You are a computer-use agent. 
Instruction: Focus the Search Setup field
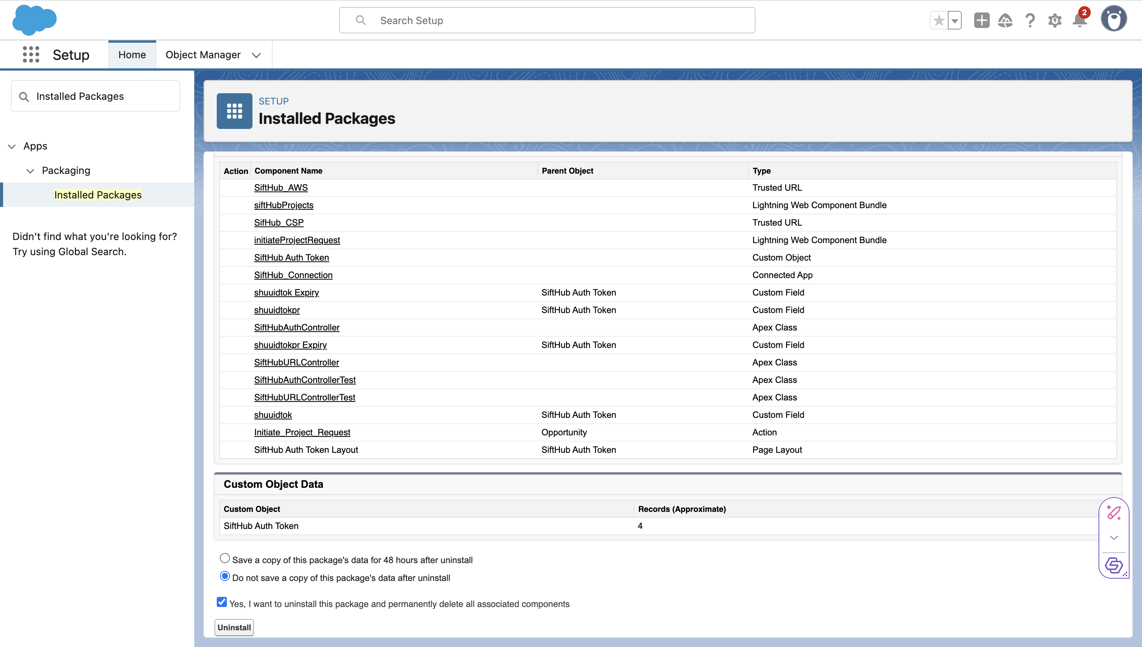coord(547,21)
